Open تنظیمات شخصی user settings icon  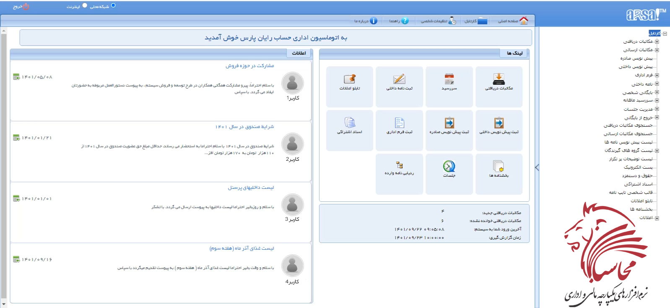coord(452,21)
